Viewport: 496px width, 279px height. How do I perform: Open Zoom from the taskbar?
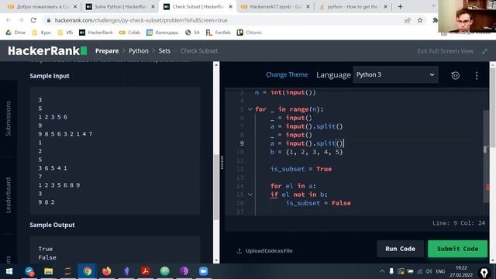pyautogui.click(x=203, y=271)
